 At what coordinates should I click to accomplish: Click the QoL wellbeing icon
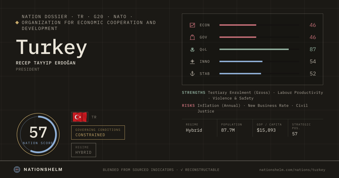[x=192, y=49]
